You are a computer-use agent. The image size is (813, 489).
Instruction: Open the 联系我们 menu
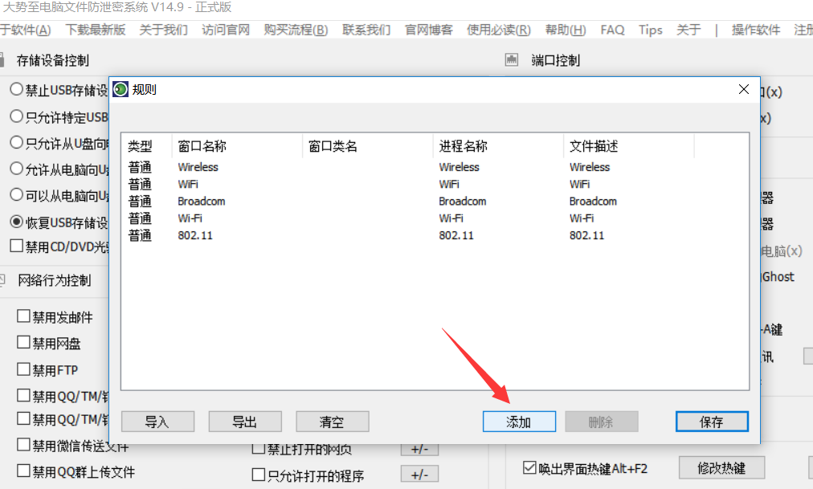point(366,30)
